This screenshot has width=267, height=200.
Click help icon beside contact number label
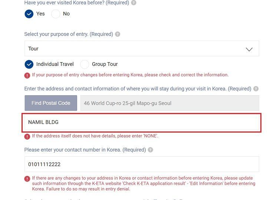pyautogui.click(x=150, y=150)
